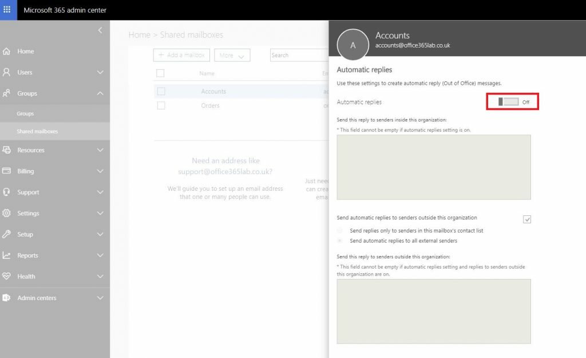Screen dimensions: 586x358
Task: Expand the Admin centers chevron
Action: tap(100, 298)
